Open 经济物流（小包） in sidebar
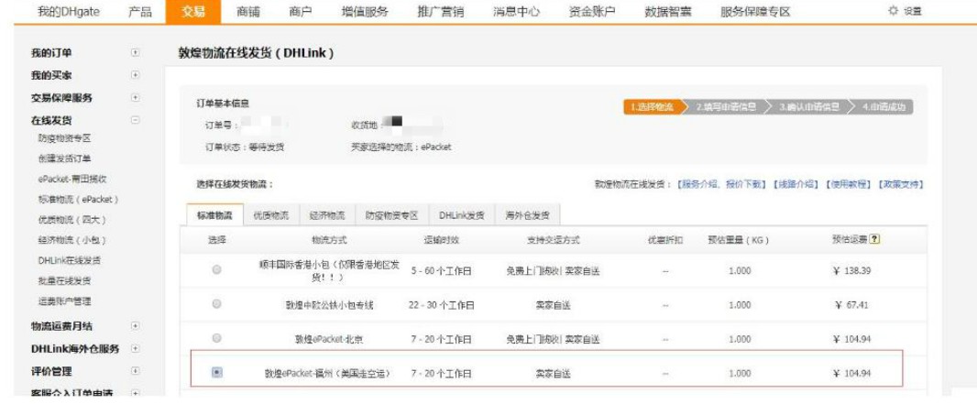This screenshot has width=977, height=404. pos(72,240)
